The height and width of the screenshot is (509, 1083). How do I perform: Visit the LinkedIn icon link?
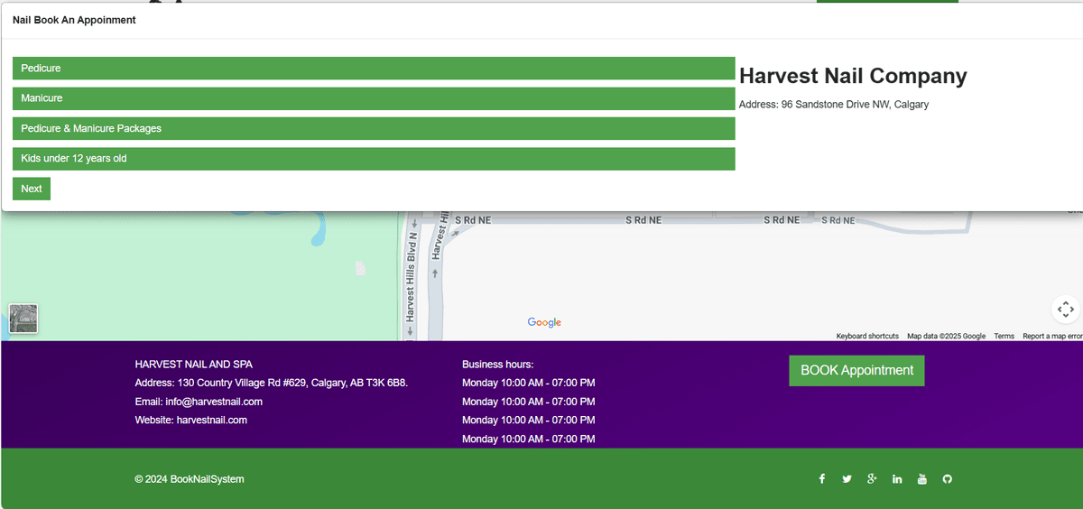897,479
